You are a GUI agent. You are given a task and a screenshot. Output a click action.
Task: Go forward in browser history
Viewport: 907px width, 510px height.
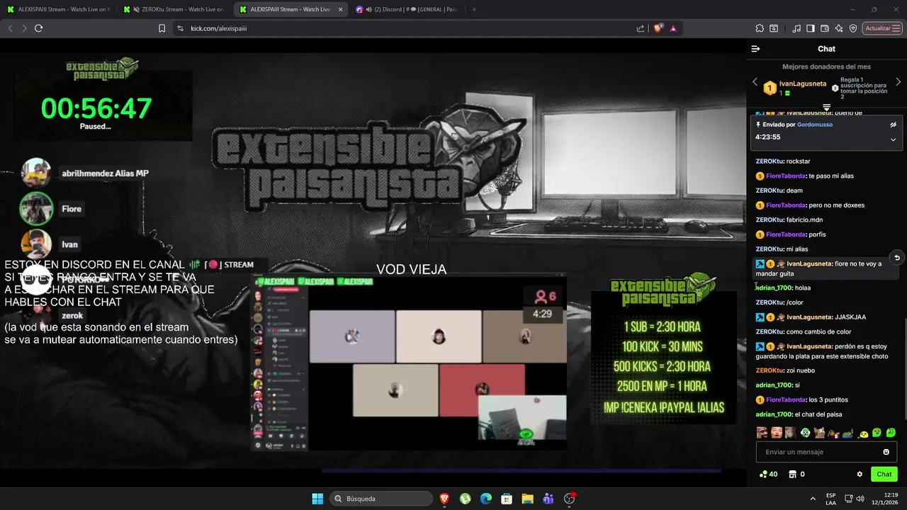click(x=24, y=28)
